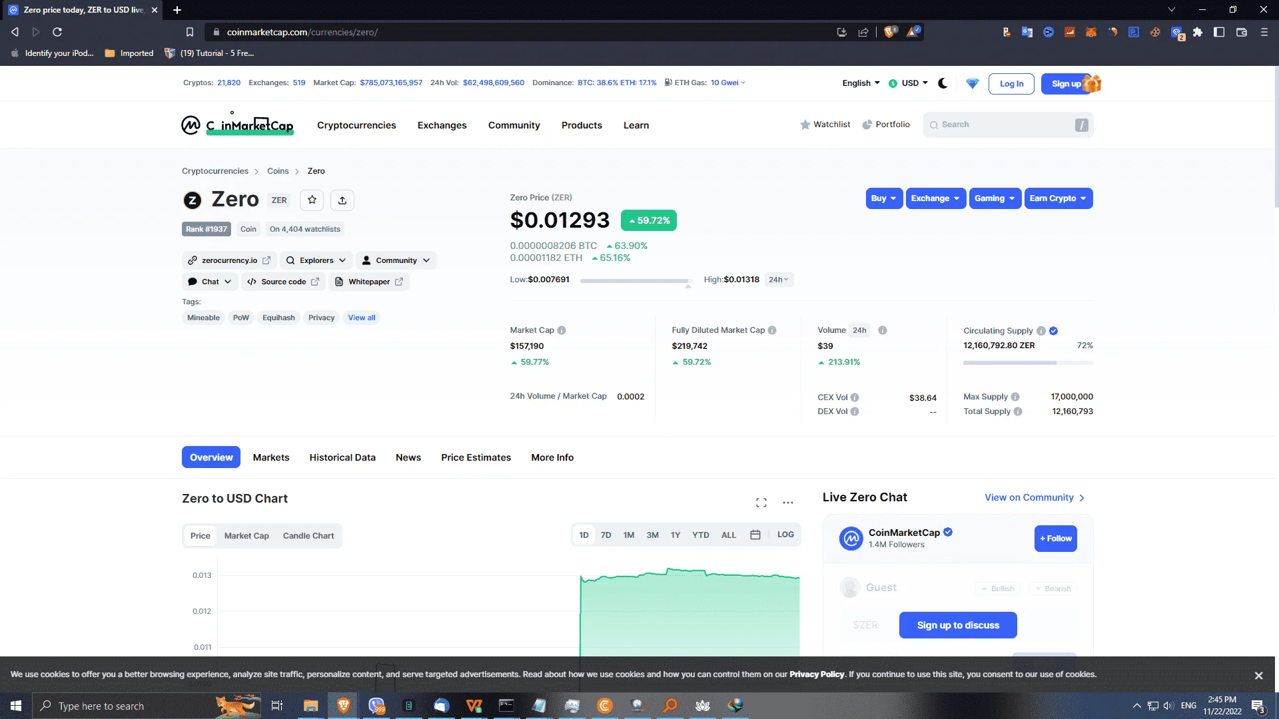Image resolution: width=1279 pixels, height=719 pixels.
Task: Reload the current page
Action: point(57,32)
